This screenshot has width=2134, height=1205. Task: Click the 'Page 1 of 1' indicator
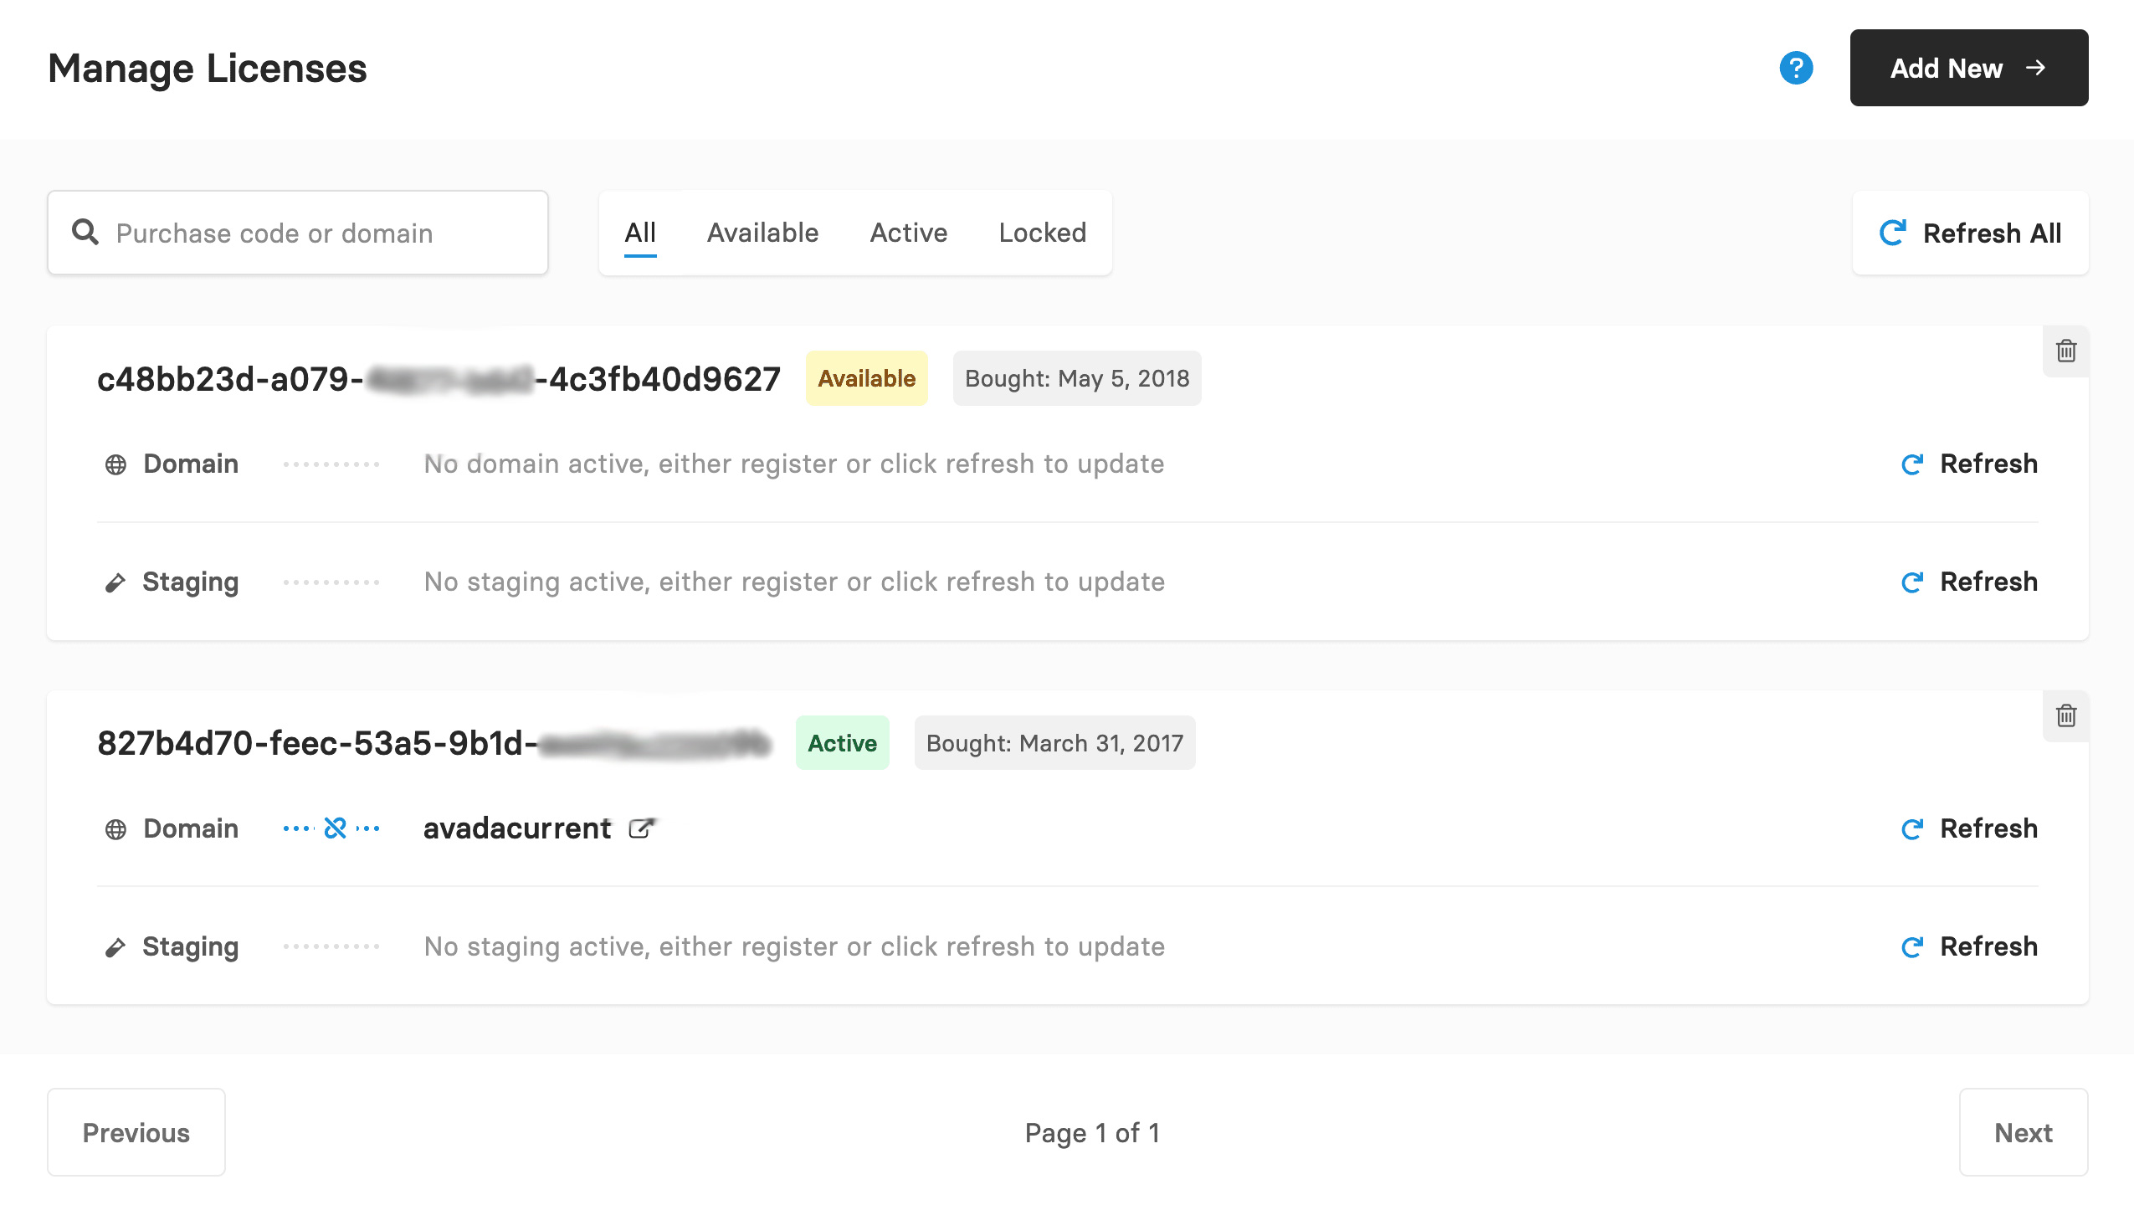1092,1133
